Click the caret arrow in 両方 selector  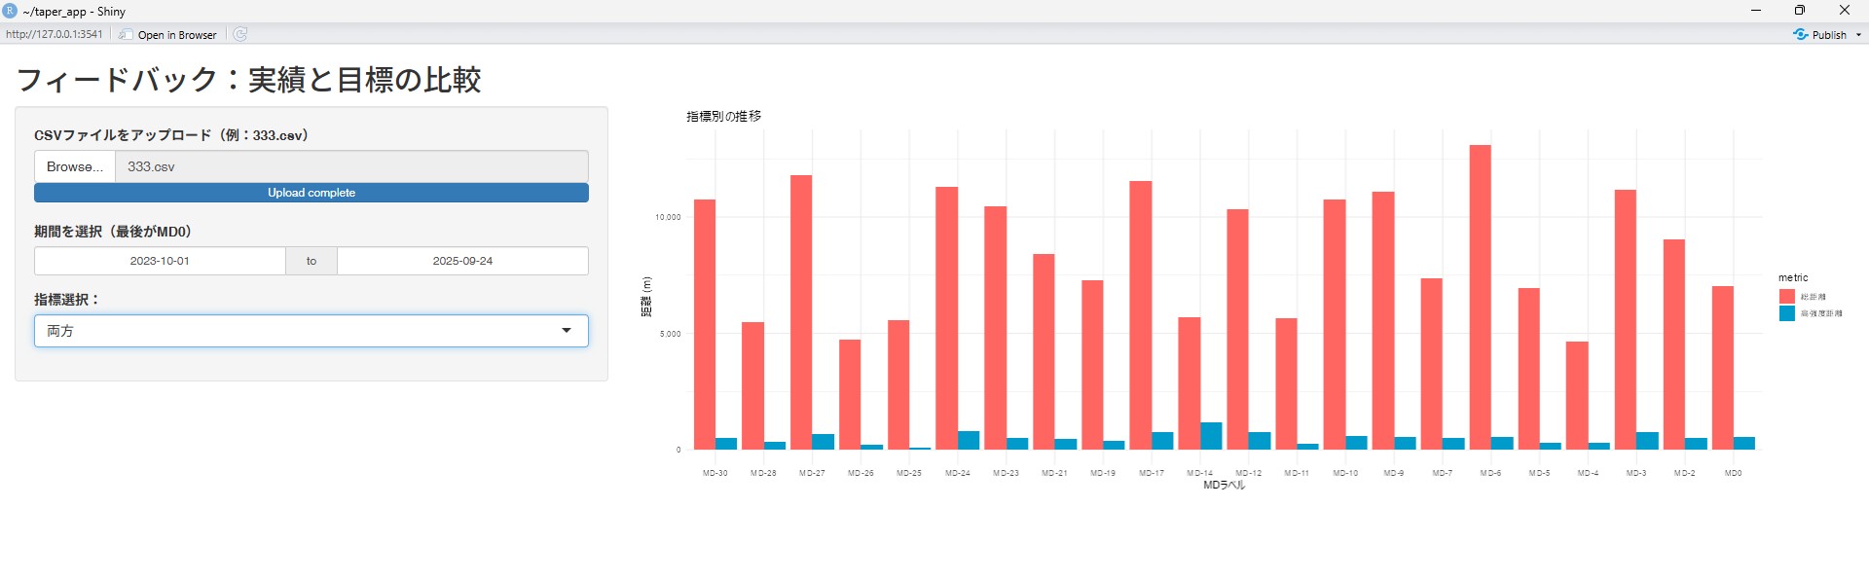[x=567, y=331]
